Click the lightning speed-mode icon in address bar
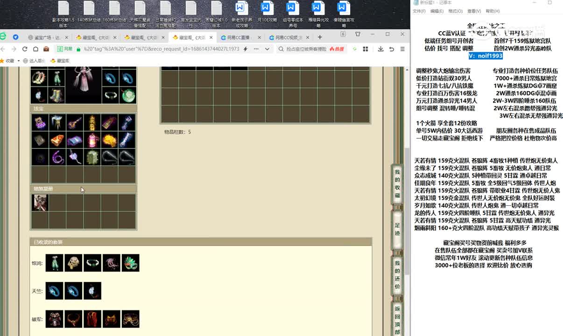The height and width of the screenshot is (336, 563). pyautogui.click(x=246, y=49)
